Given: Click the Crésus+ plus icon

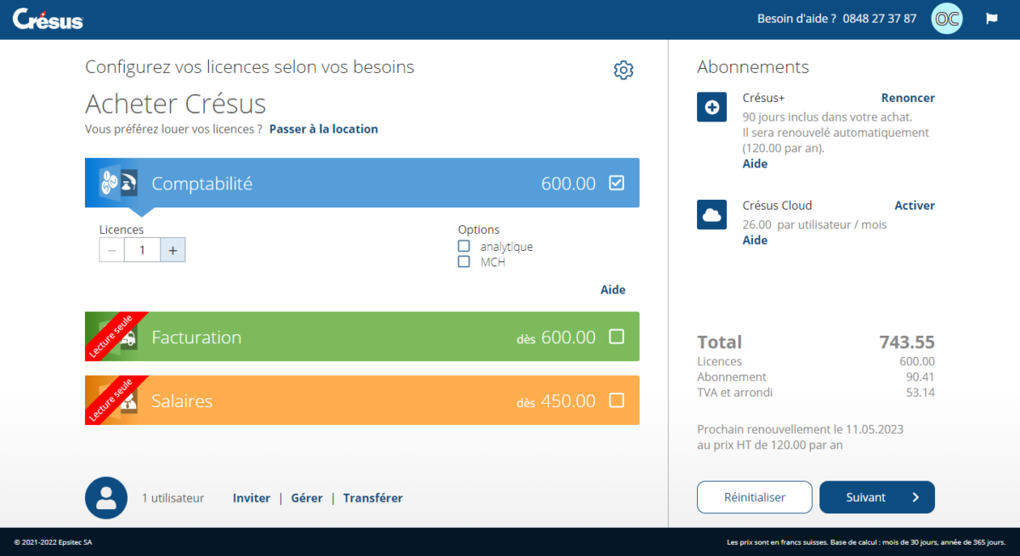Looking at the screenshot, I should (x=711, y=106).
